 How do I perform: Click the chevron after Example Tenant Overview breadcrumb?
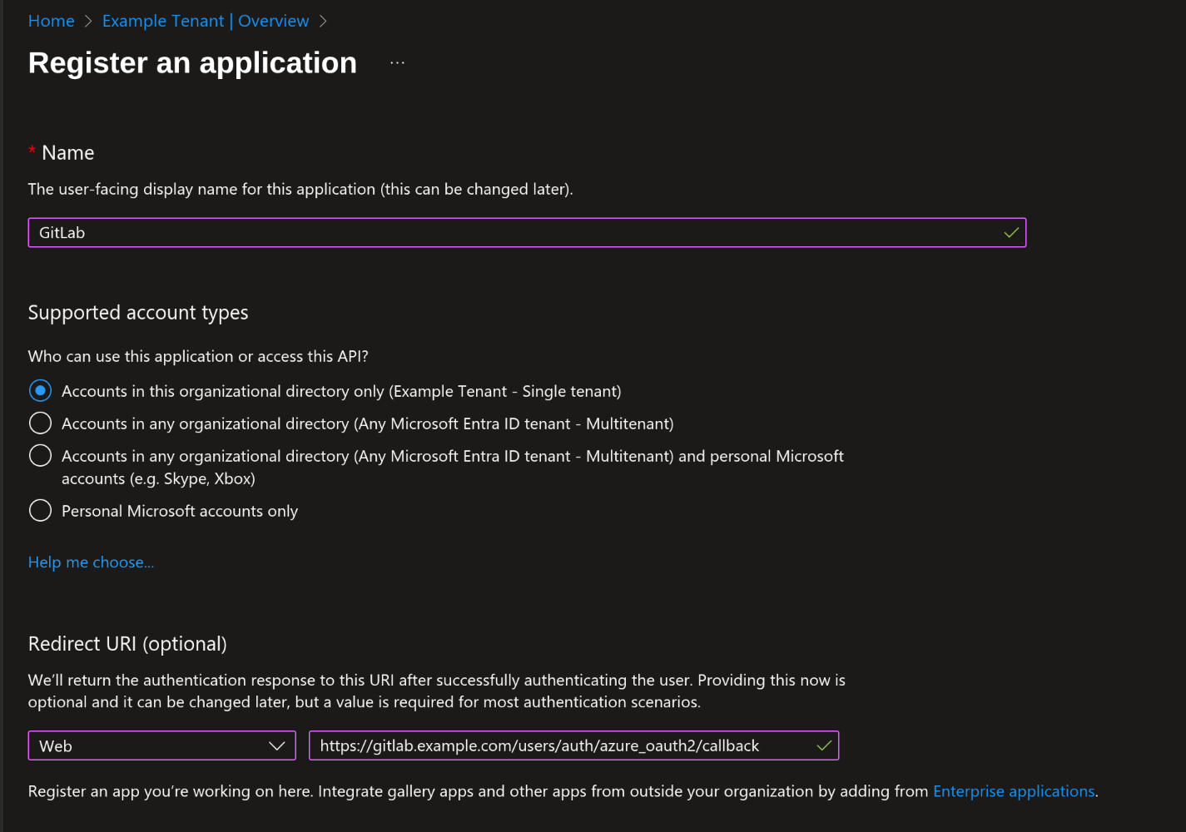click(x=323, y=22)
